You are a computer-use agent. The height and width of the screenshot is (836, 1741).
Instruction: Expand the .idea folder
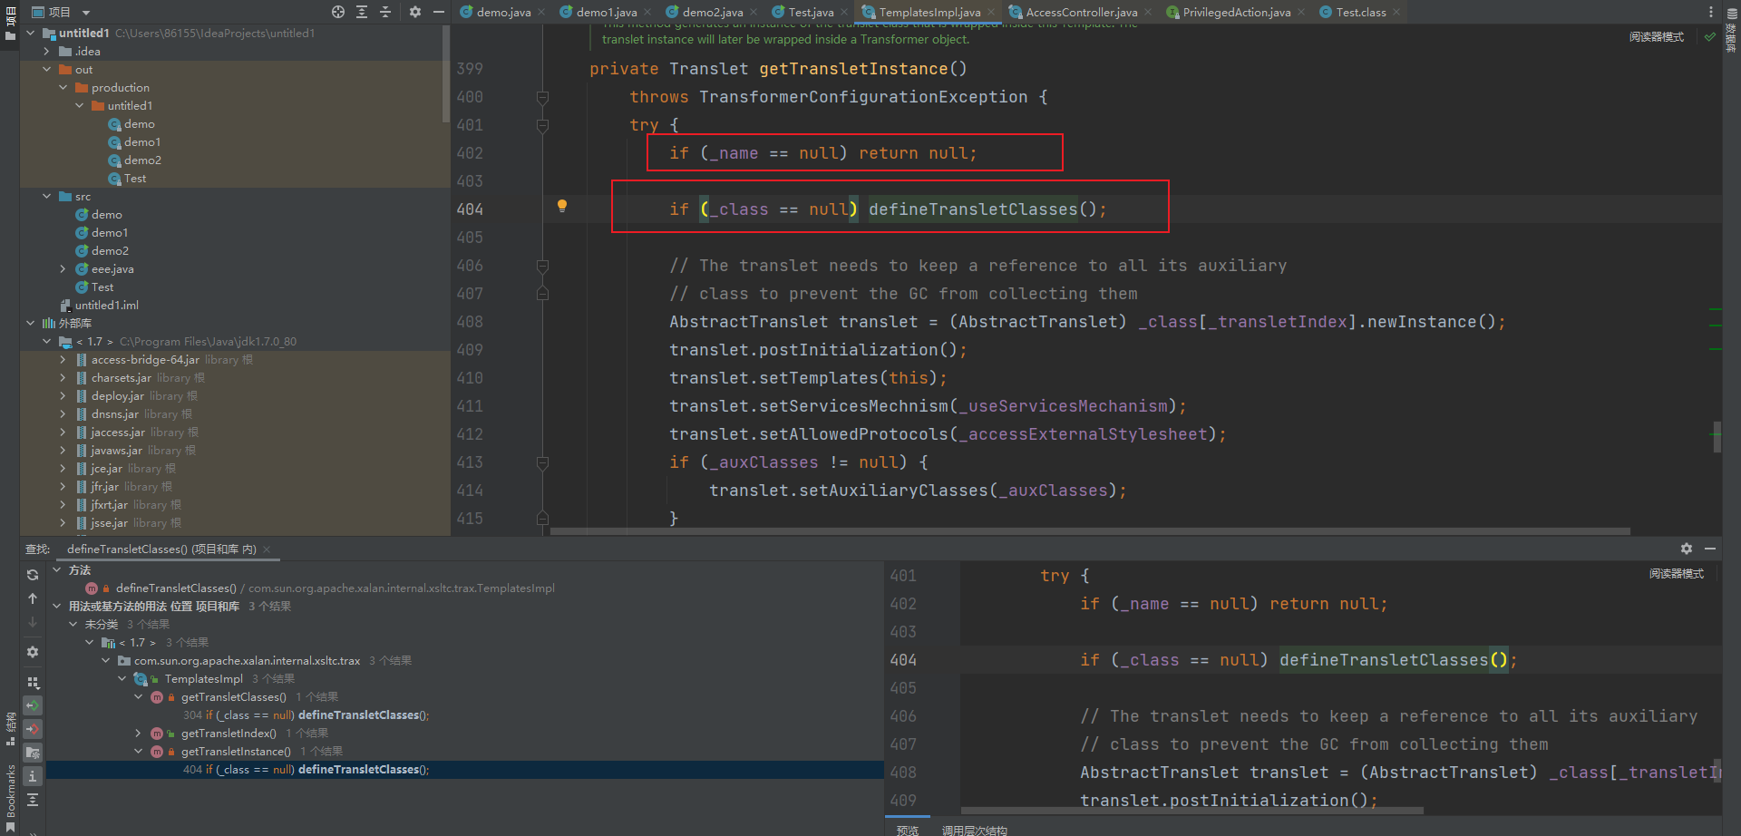click(x=47, y=51)
